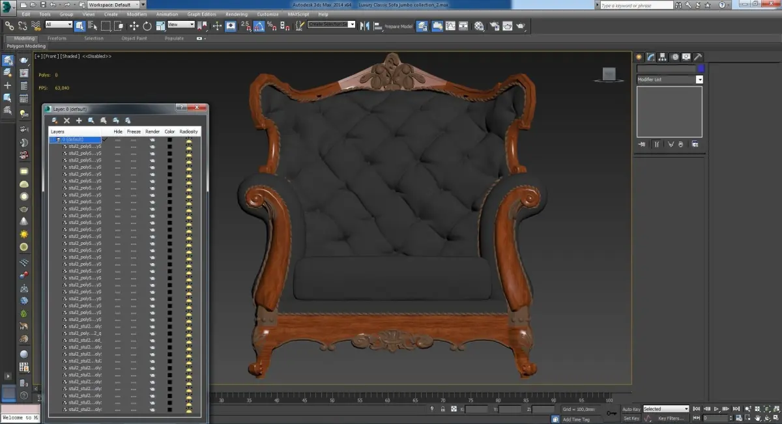Toggle Window/Crossing selection mode
The height and width of the screenshot is (424, 782).
(x=118, y=26)
